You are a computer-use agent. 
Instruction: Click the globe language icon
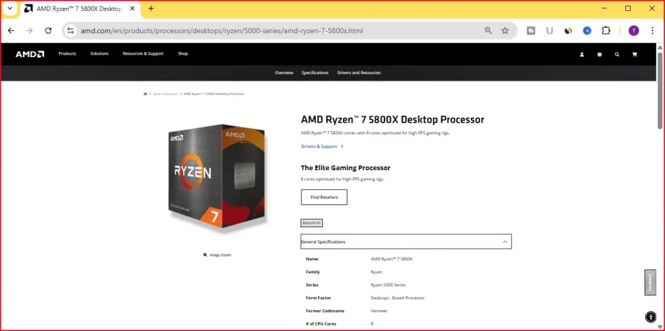click(599, 55)
